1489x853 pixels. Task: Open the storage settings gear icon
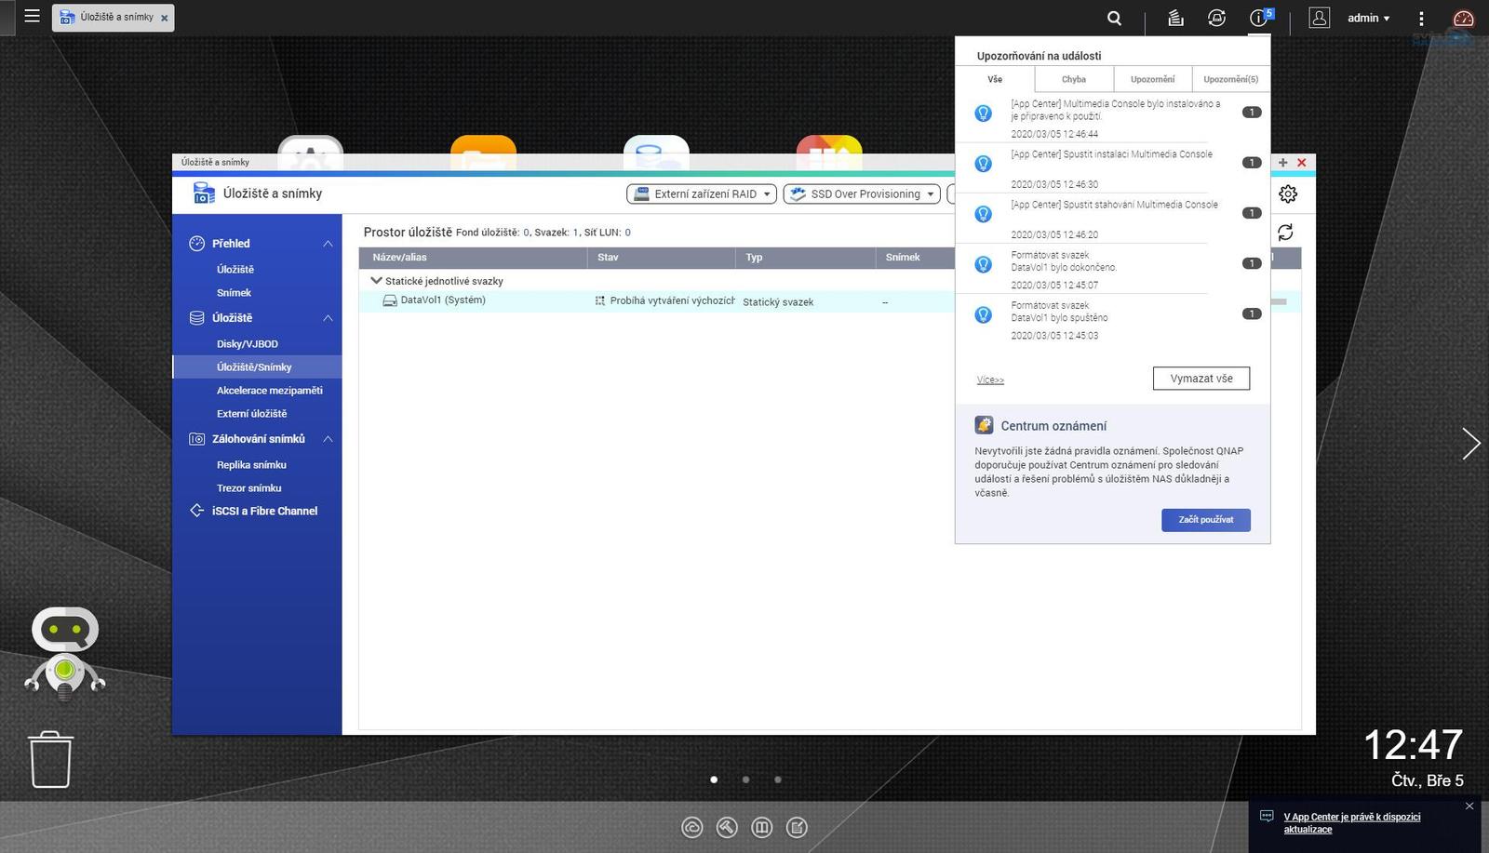(1288, 193)
